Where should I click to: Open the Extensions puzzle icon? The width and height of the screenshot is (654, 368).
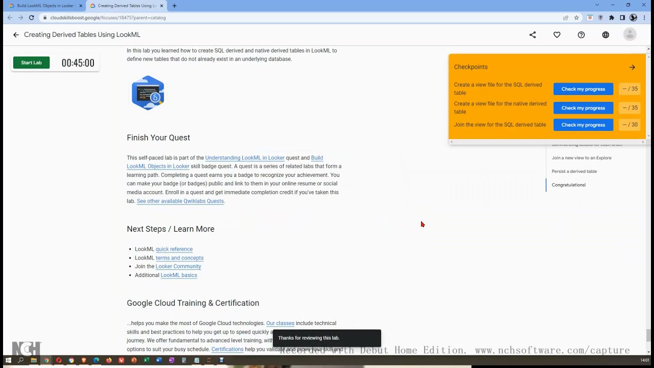pos(612,17)
